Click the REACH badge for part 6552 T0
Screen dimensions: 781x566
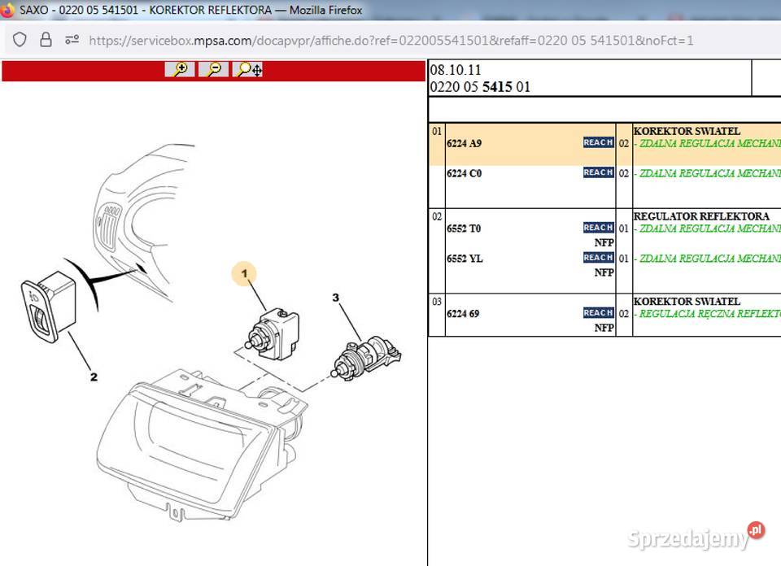598,228
